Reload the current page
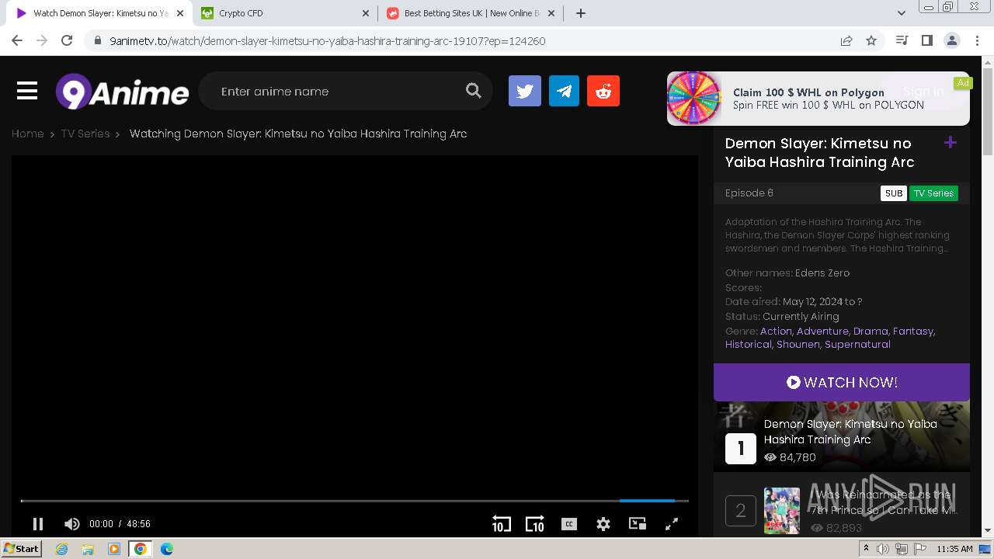 click(x=67, y=40)
